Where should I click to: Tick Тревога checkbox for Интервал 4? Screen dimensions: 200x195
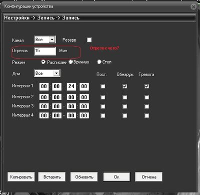[x=146, y=115]
